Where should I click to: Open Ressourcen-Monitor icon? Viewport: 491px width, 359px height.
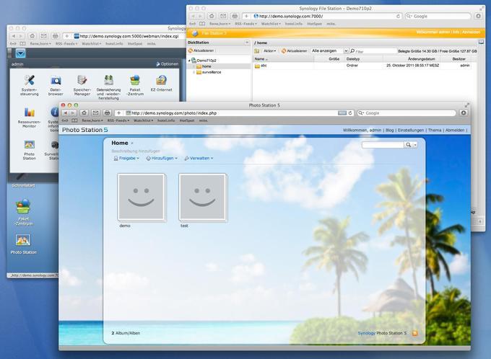(30, 113)
